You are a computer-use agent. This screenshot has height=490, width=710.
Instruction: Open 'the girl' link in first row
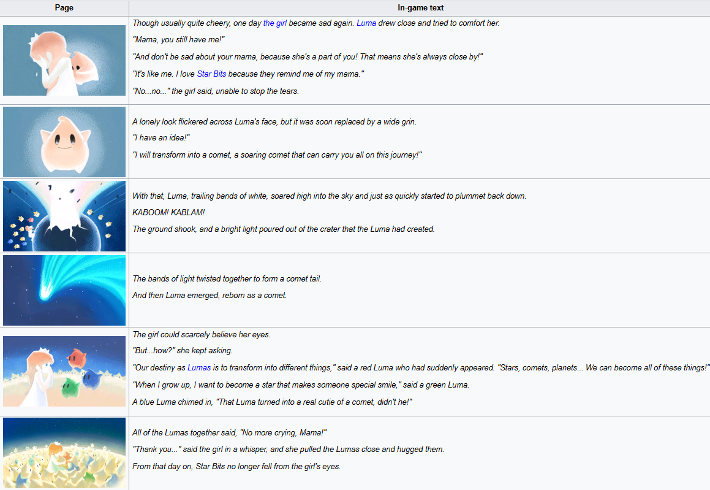click(275, 23)
